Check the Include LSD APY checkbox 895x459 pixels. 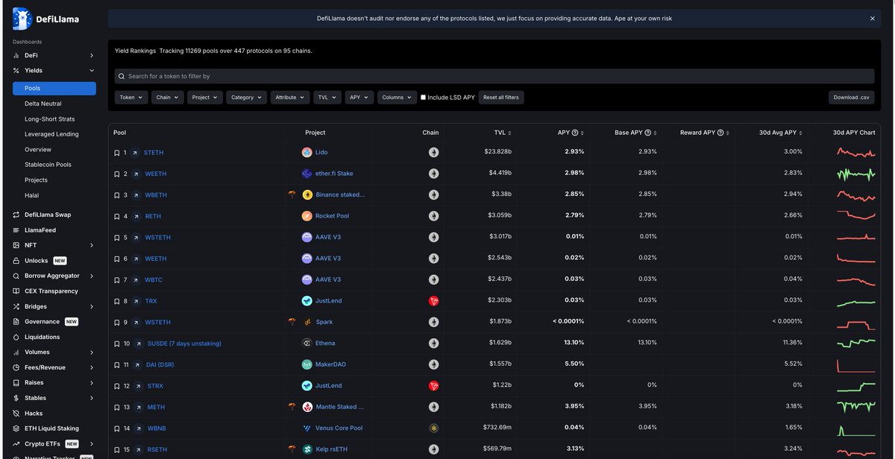424,98
